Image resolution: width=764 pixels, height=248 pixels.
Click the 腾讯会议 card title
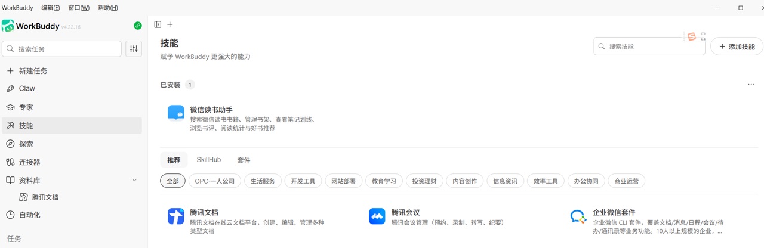[x=406, y=212]
